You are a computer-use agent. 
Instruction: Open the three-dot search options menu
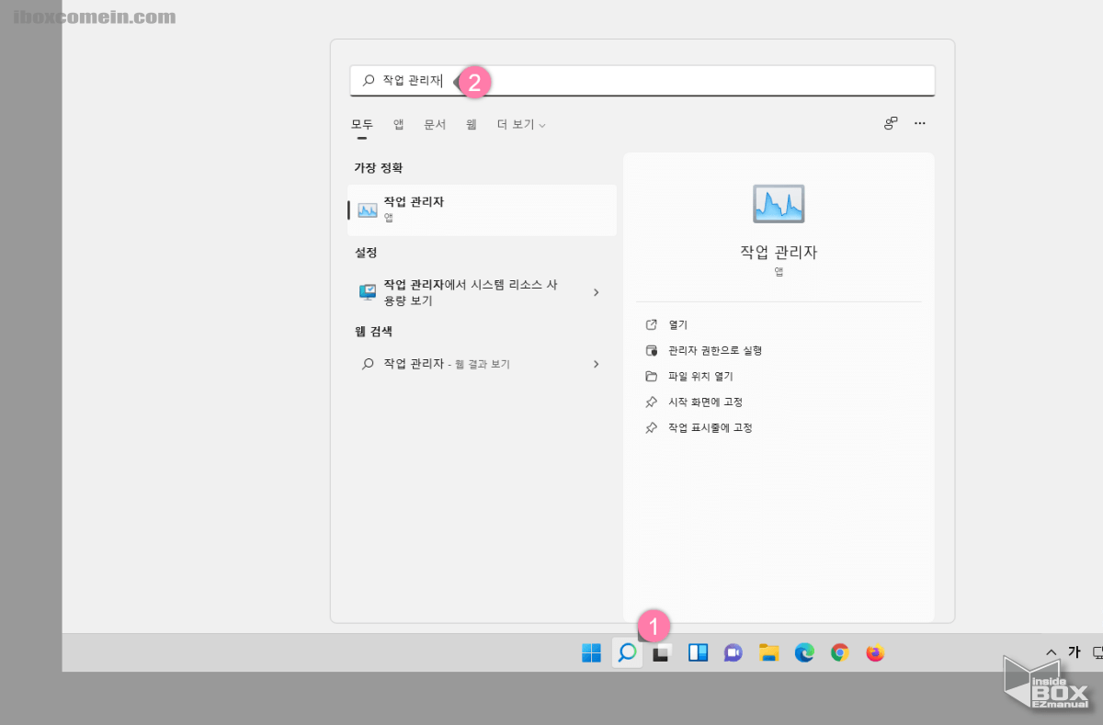919,122
